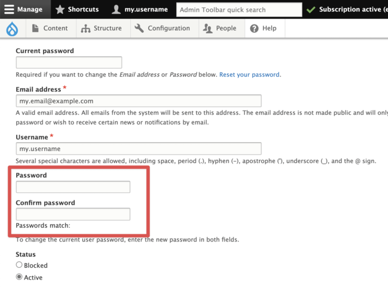Go home via Drupal drop logo
388x288 pixels.
pyautogui.click(x=12, y=29)
